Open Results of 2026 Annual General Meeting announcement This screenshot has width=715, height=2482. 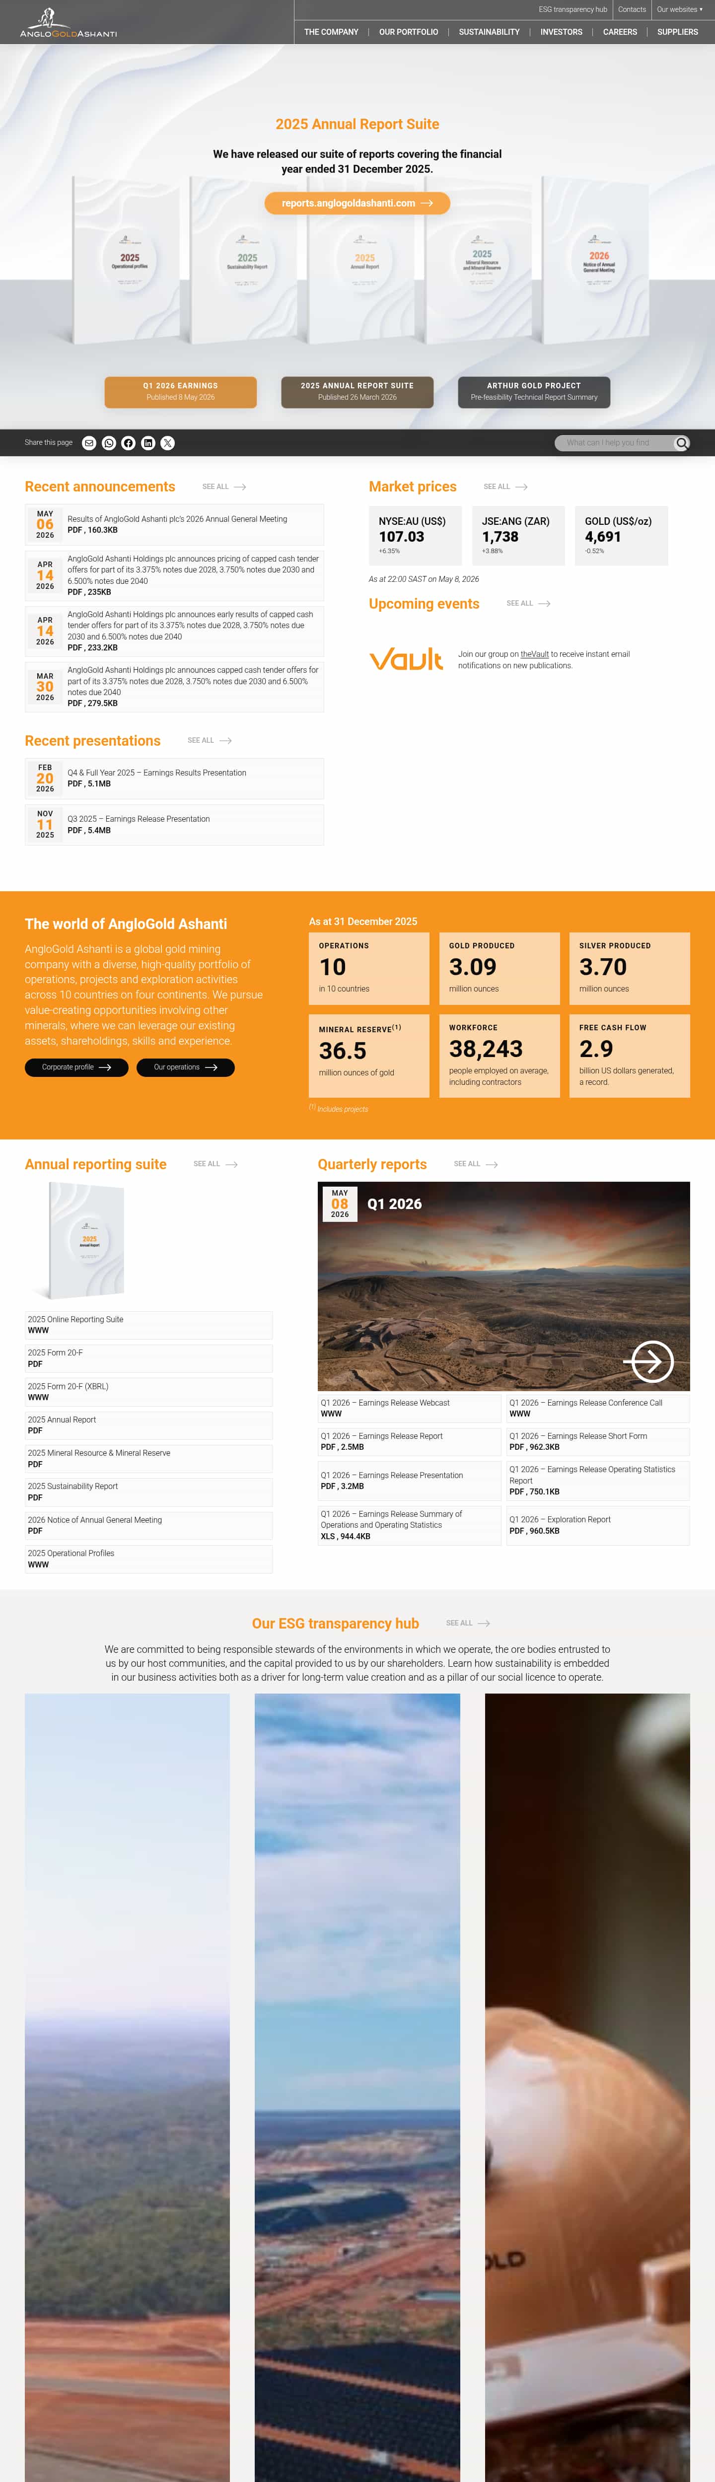pos(174,525)
